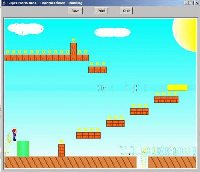Click the Java icon in title bar
Viewport: 200px width, 172px height.
[4, 3]
